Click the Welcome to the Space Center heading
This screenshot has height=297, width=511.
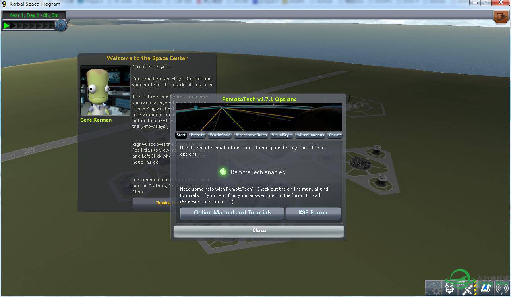pyautogui.click(x=147, y=58)
